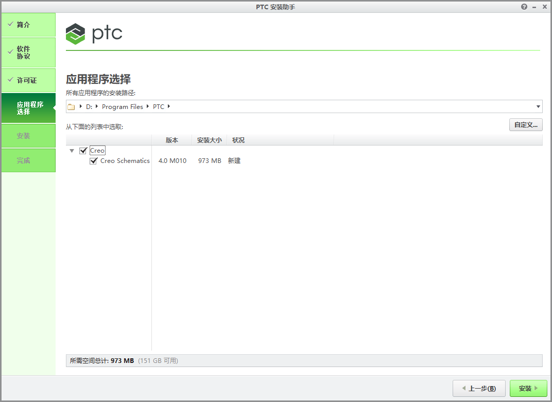Select 安装 step in sidebar
Image resolution: width=552 pixels, height=402 pixels.
point(28,136)
